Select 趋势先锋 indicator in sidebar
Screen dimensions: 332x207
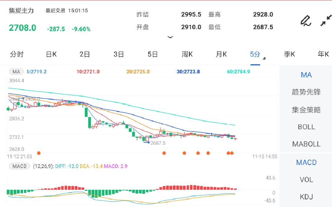pyautogui.click(x=306, y=92)
